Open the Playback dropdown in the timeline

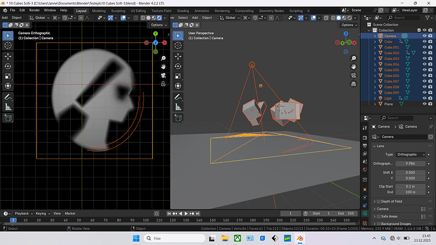click(x=23, y=213)
